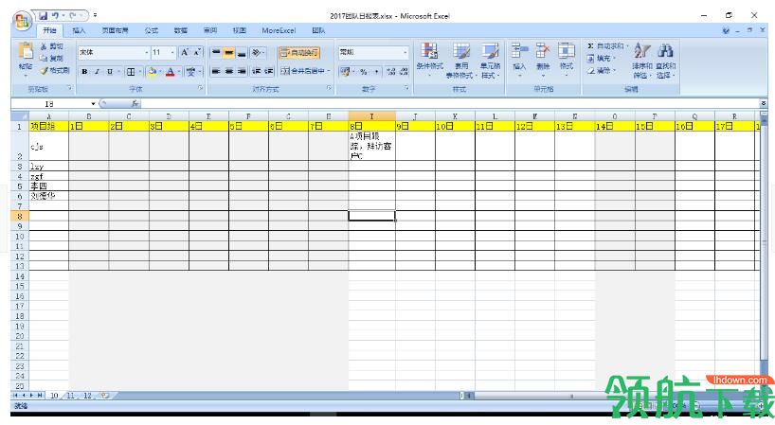The height and width of the screenshot is (425, 775).
Task: Click the Office button
Action: [23, 21]
